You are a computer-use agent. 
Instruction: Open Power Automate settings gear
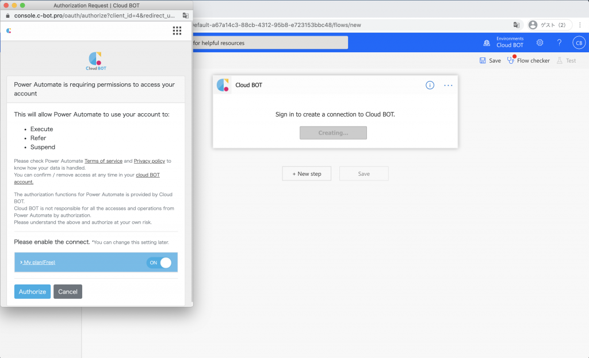pos(540,43)
